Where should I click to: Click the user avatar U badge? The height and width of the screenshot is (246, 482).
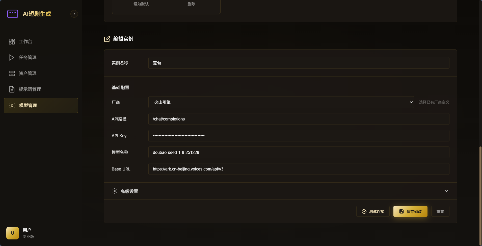[x=13, y=233]
